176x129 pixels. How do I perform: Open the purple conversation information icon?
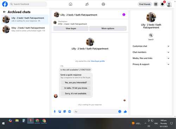coord(124,15)
